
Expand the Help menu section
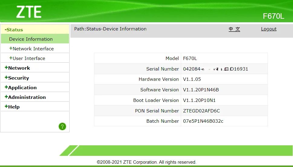pyautogui.click(x=12, y=107)
